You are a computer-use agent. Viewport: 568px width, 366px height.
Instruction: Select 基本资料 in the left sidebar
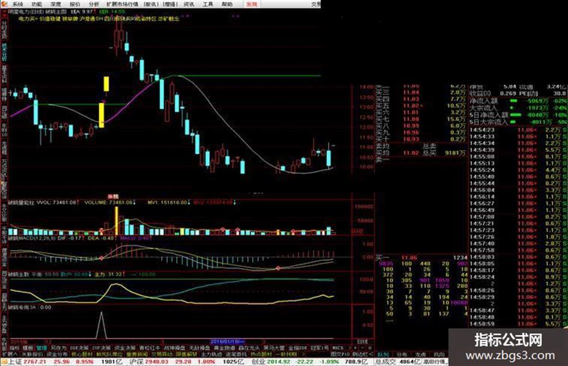point(4,75)
